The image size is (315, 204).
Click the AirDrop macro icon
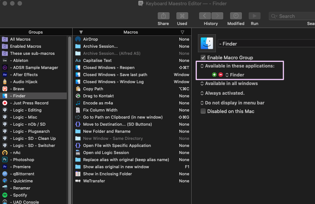78,39
